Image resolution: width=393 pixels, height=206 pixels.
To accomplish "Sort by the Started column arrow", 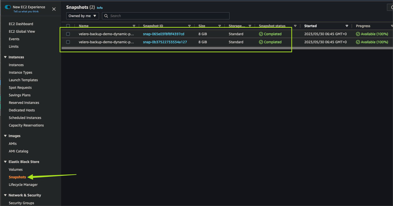I will coord(347,26).
